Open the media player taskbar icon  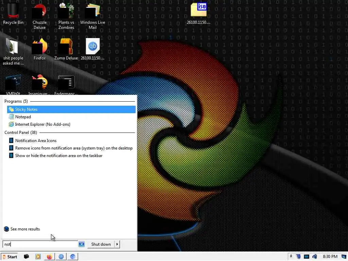[38, 257]
